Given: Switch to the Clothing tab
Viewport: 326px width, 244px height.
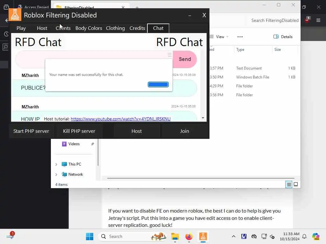Looking at the screenshot, I should click(115, 28).
